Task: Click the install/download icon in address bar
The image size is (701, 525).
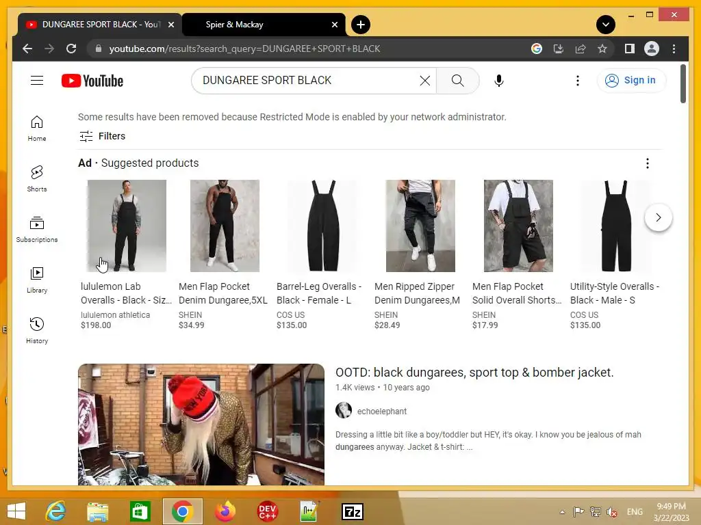Action: click(x=559, y=49)
